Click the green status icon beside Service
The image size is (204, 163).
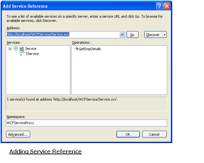tap(16, 49)
